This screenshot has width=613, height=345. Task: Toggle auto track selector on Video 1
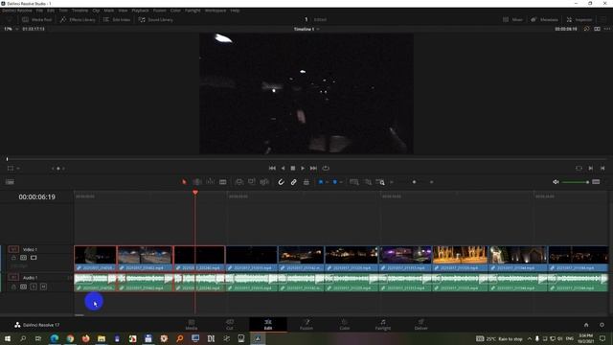click(23, 258)
